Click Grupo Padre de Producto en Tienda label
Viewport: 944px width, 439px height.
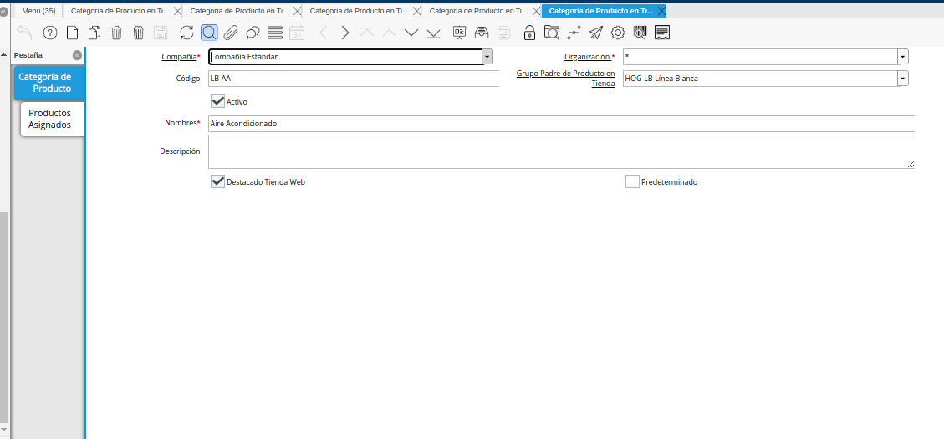pos(565,79)
